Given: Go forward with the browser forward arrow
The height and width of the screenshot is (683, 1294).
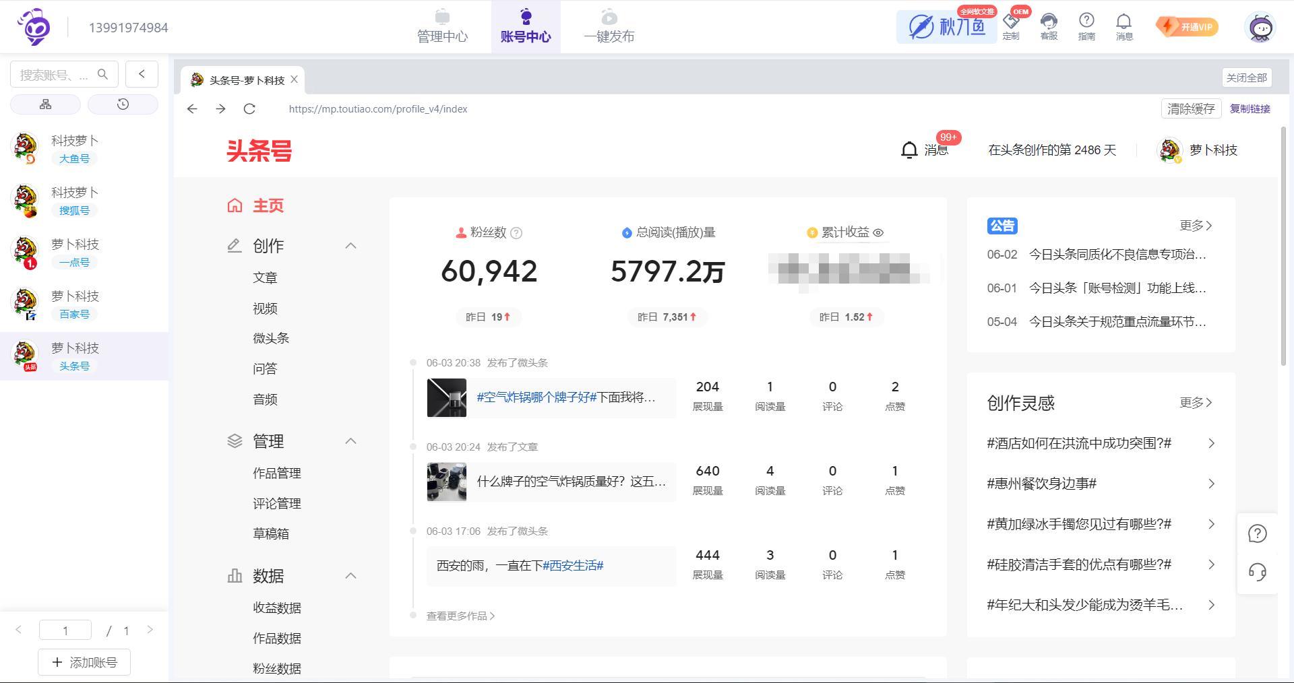Looking at the screenshot, I should pyautogui.click(x=220, y=108).
